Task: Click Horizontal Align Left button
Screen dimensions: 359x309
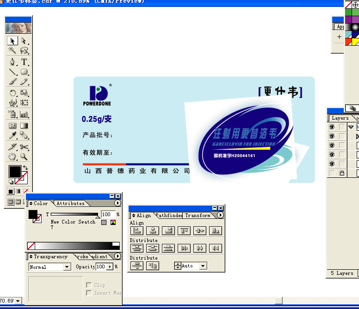Action: click(x=137, y=231)
